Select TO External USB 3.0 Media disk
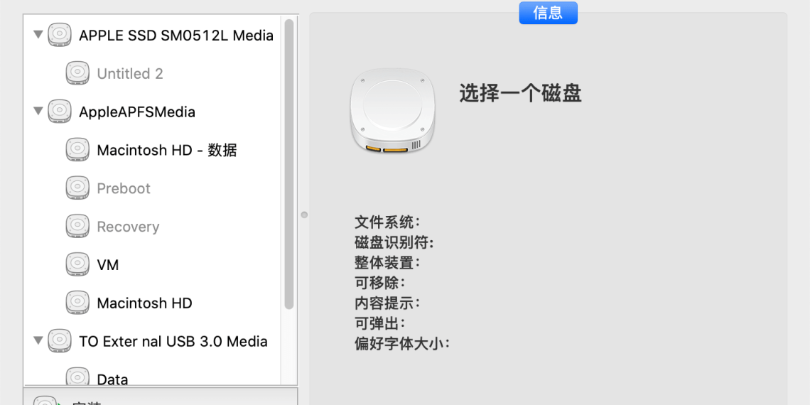Viewport: 810px width, 405px height. coord(173,342)
